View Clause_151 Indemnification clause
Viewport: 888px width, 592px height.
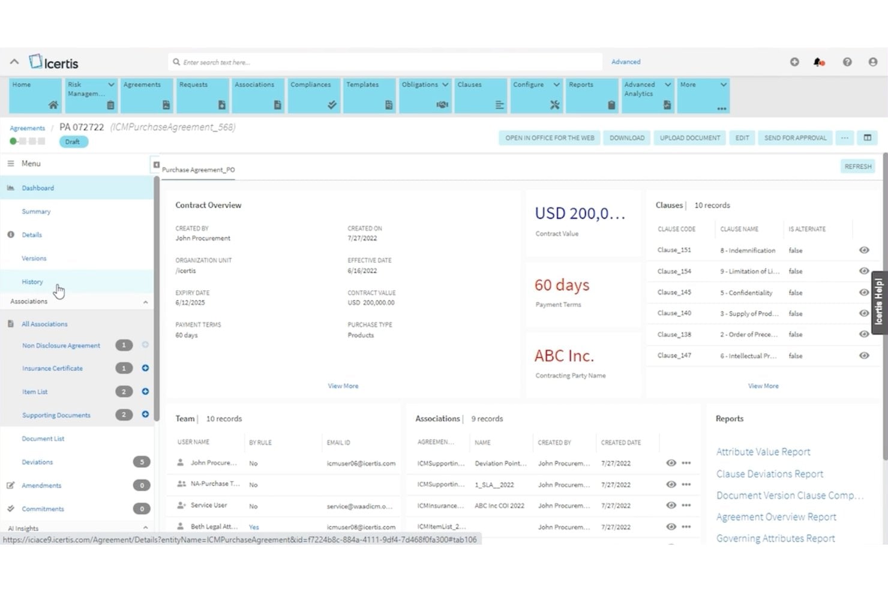tap(864, 250)
